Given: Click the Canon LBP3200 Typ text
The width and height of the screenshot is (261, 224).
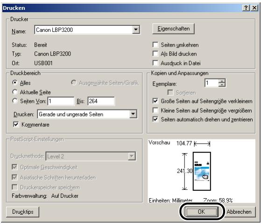Looking at the screenshot, I should (52, 54).
